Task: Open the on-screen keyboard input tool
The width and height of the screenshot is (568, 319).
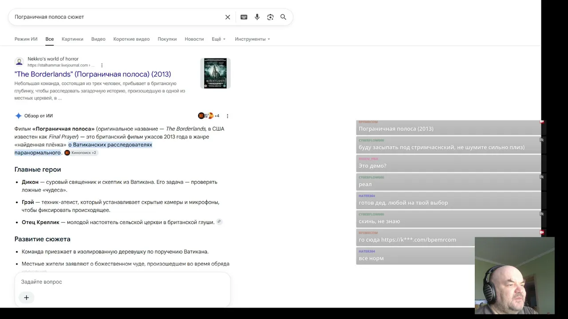Action: click(x=244, y=17)
